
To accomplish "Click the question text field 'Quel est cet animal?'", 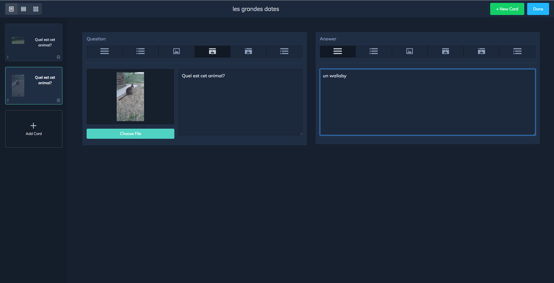I will pyautogui.click(x=240, y=102).
